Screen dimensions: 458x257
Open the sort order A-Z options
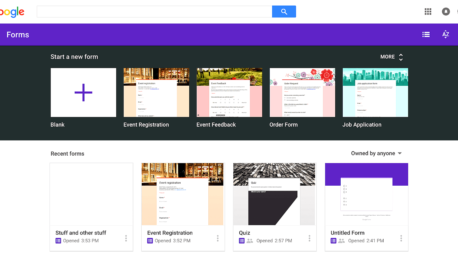(x=445, y=34)
